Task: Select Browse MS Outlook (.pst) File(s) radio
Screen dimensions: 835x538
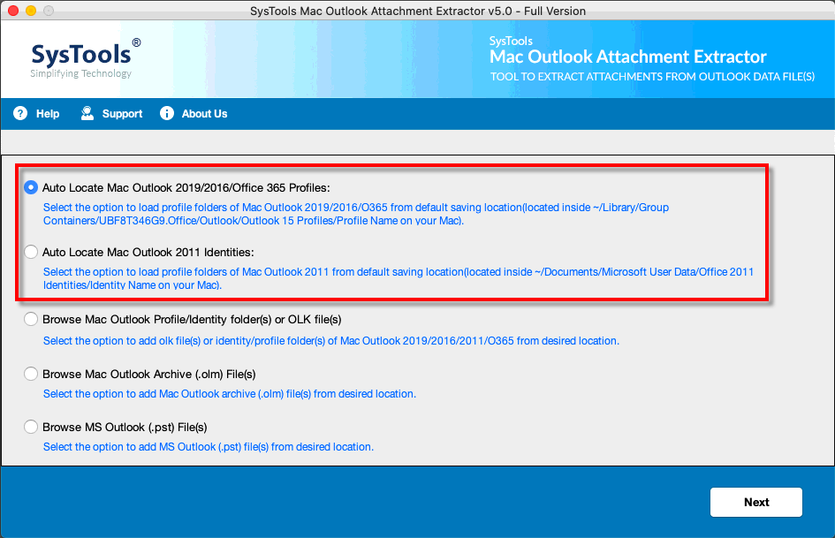Action: click(x=31, y=428)
